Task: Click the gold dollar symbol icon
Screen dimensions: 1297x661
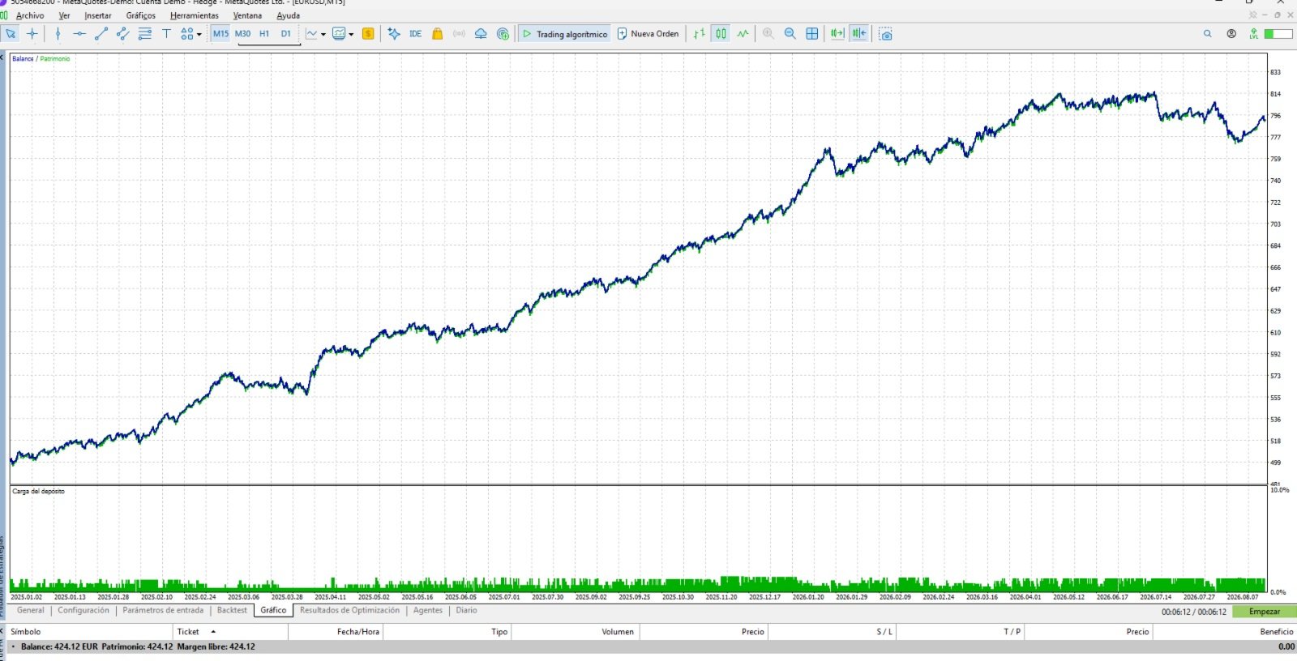Action: (x=368, y=34)
